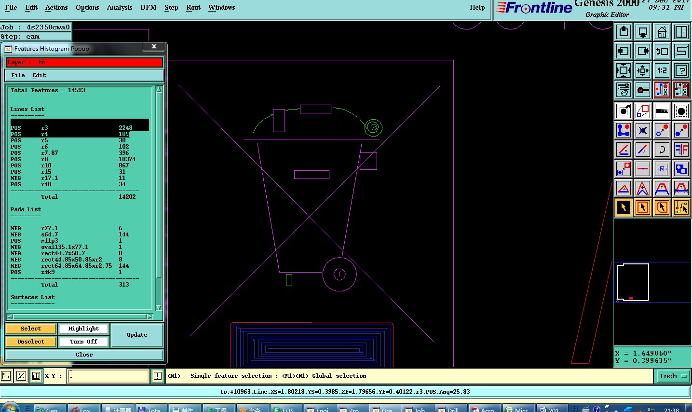
Task: Open the Actions menu
Action: click(56, 7)
